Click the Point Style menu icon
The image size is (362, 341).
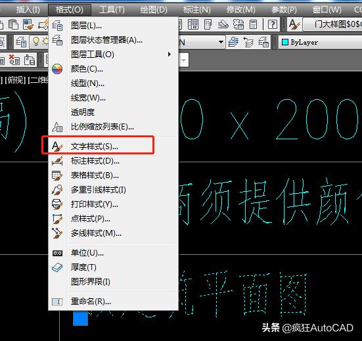pyautogui.click(x=57, y=219)
